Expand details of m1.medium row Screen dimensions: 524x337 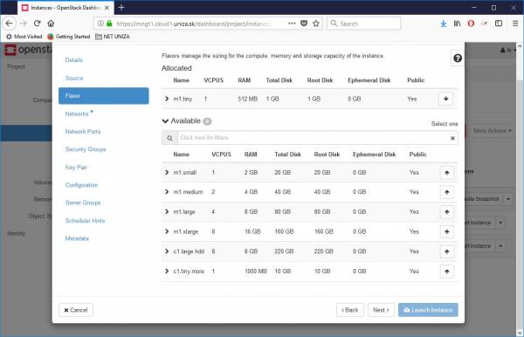167,192
